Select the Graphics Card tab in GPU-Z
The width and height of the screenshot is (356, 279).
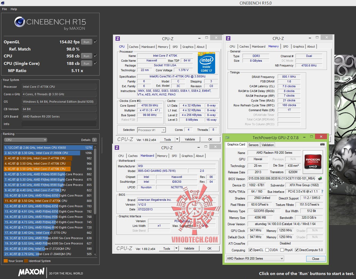coord(236,144)
